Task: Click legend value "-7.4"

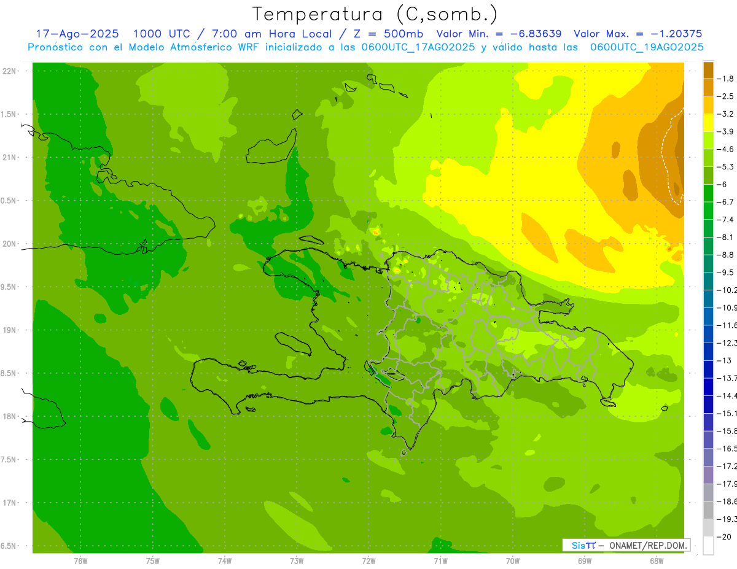Action: [726, 220]
